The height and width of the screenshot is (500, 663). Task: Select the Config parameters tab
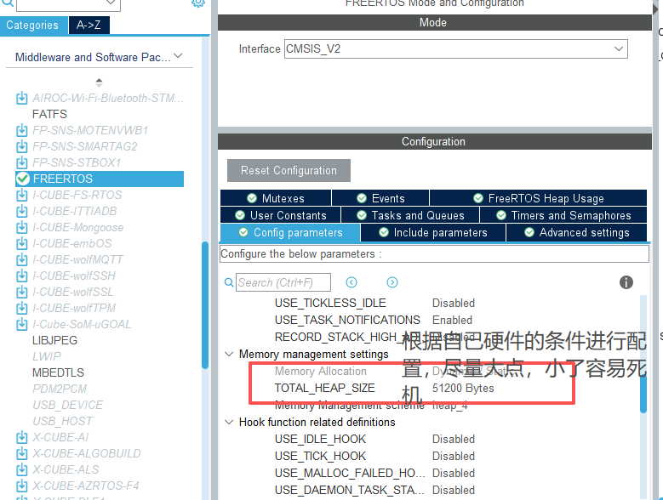290,233
